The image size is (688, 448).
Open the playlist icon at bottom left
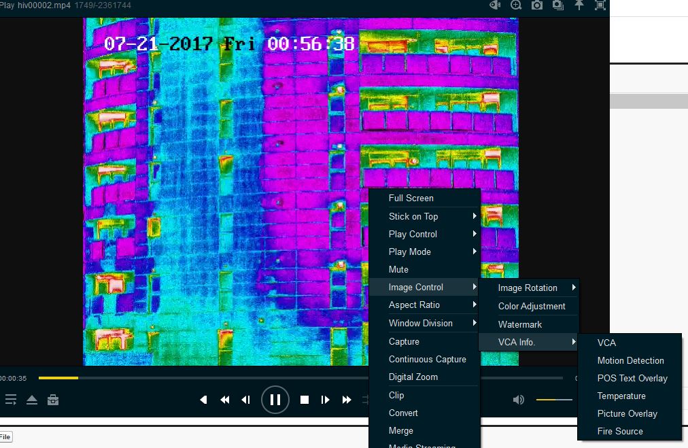[x=11, y=400]
